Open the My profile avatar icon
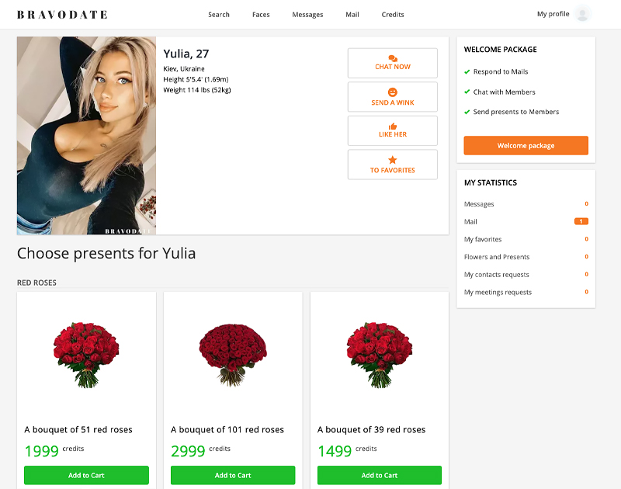 point(583,14)
